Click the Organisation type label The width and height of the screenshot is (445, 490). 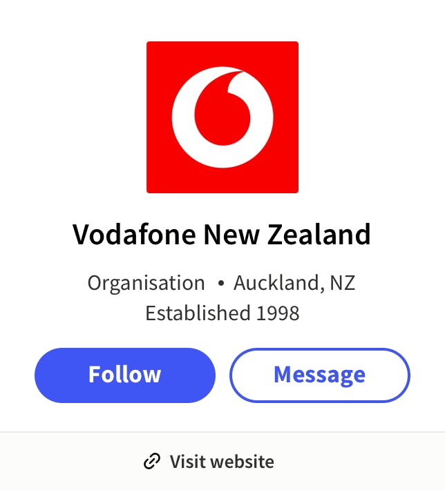146,284
